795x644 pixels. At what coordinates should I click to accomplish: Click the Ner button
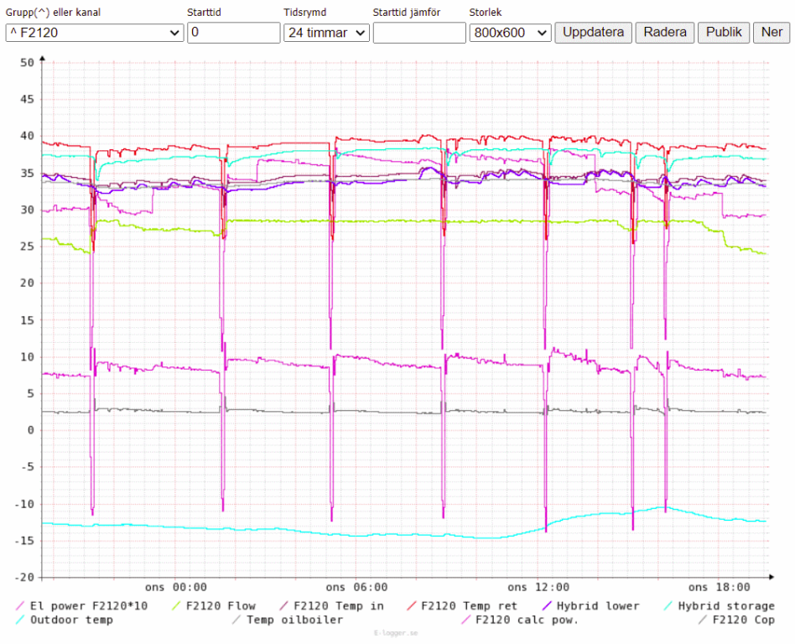[771, 33]
